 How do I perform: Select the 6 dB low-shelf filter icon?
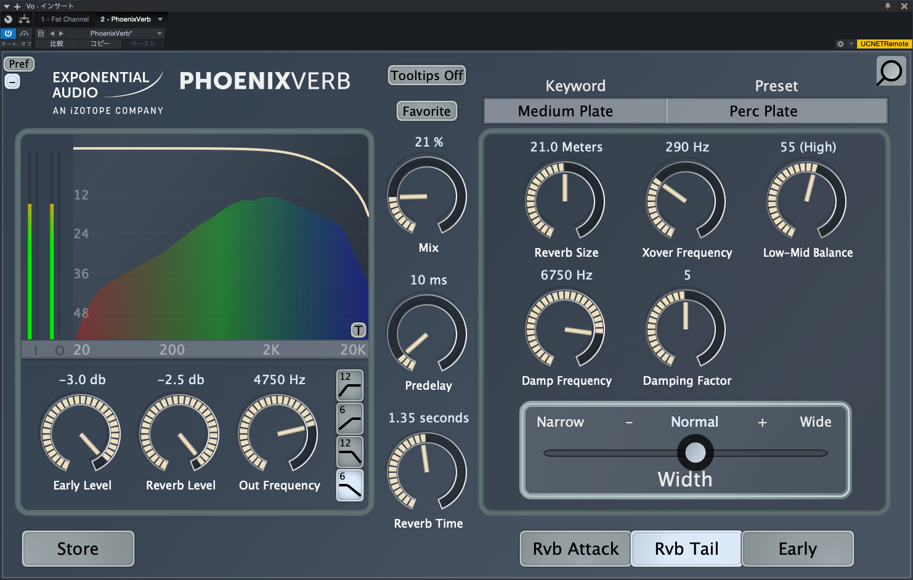click(x=350, y=419)
